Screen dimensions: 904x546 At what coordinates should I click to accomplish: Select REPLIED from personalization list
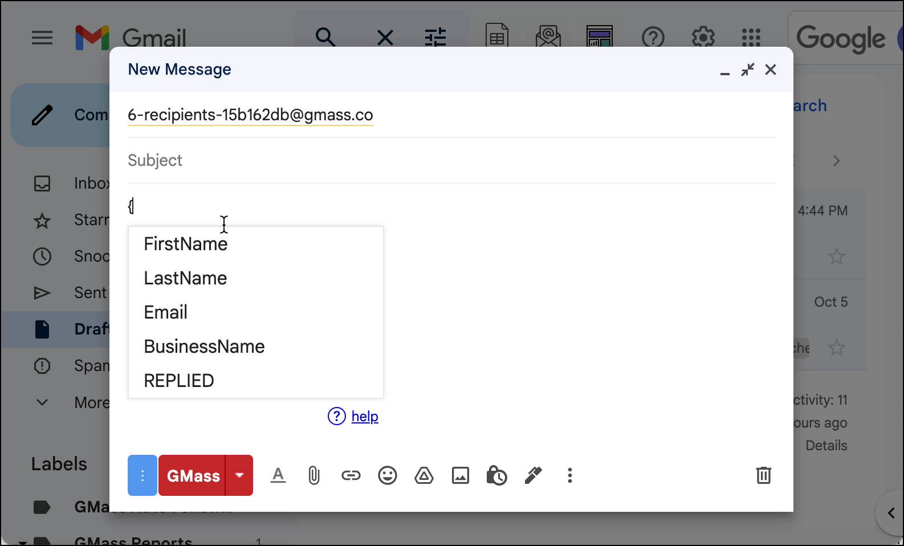pyautogui.click(x=256, y=381)
